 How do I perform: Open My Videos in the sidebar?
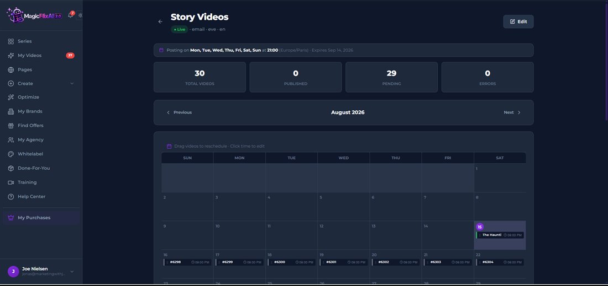(x=41, y=56)
